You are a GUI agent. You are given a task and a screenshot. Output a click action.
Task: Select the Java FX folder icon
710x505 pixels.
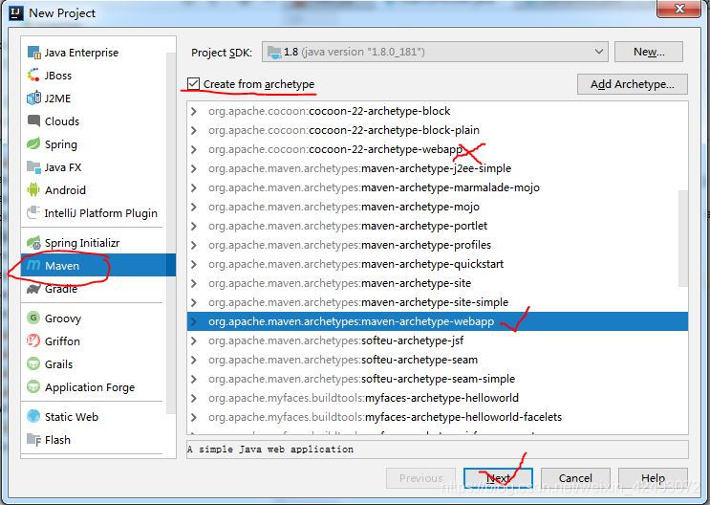click(x=34, y=166)
